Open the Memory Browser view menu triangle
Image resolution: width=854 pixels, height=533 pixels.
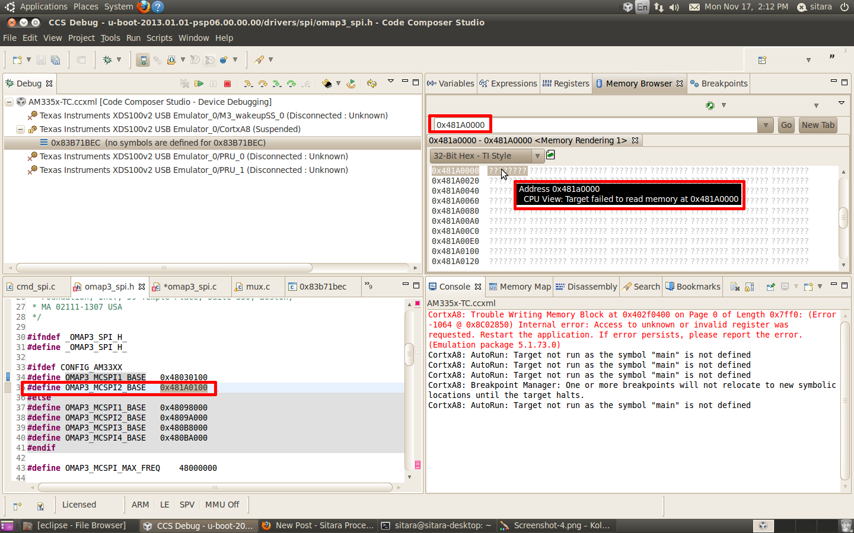point(841,103)
